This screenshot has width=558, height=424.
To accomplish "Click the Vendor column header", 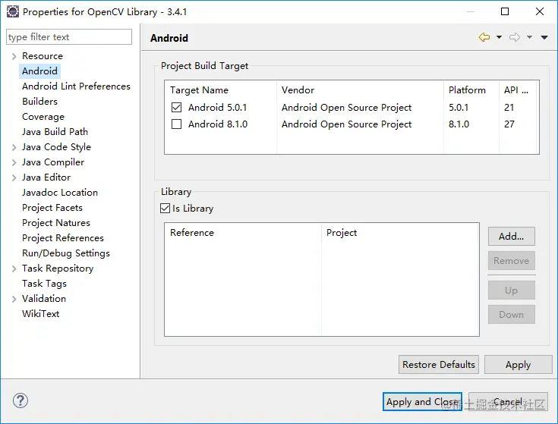I will [360, 90].
